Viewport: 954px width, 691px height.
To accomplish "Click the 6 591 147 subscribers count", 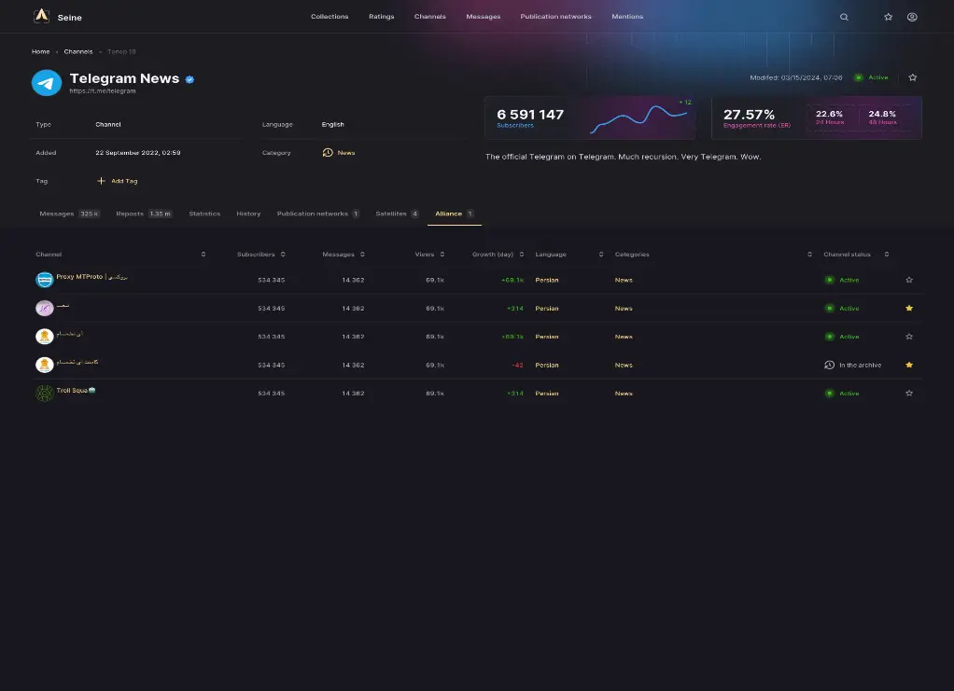I will point(530,115).
